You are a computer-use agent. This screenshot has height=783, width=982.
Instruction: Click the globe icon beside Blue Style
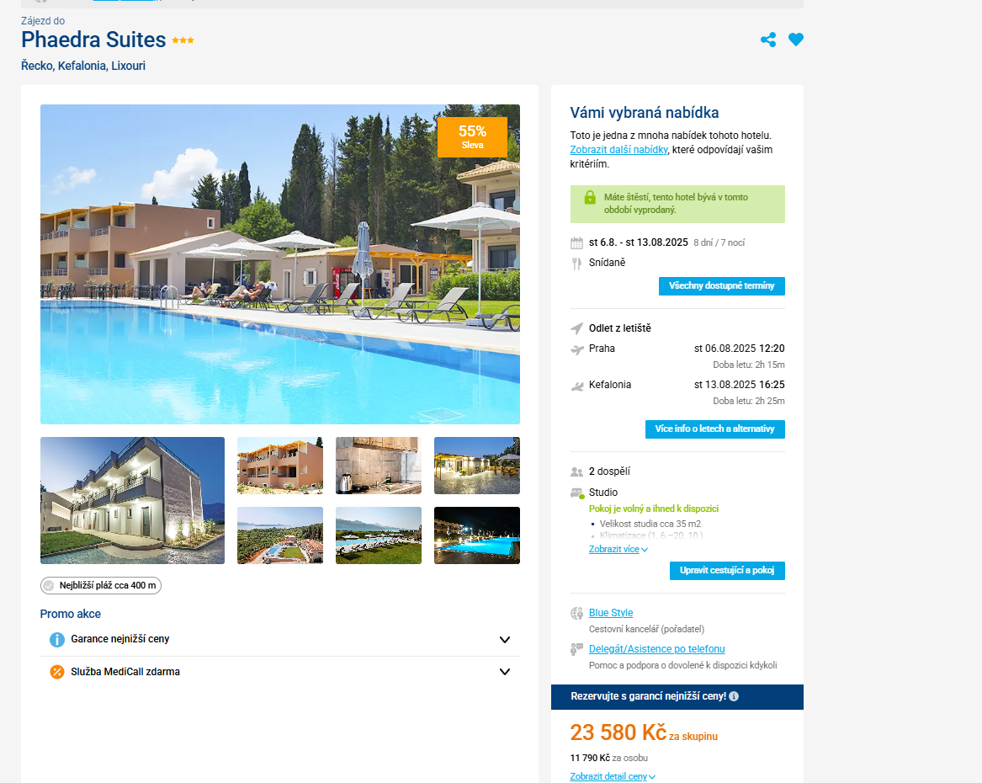point(576,613)
